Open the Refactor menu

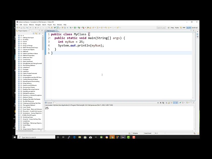31,25
